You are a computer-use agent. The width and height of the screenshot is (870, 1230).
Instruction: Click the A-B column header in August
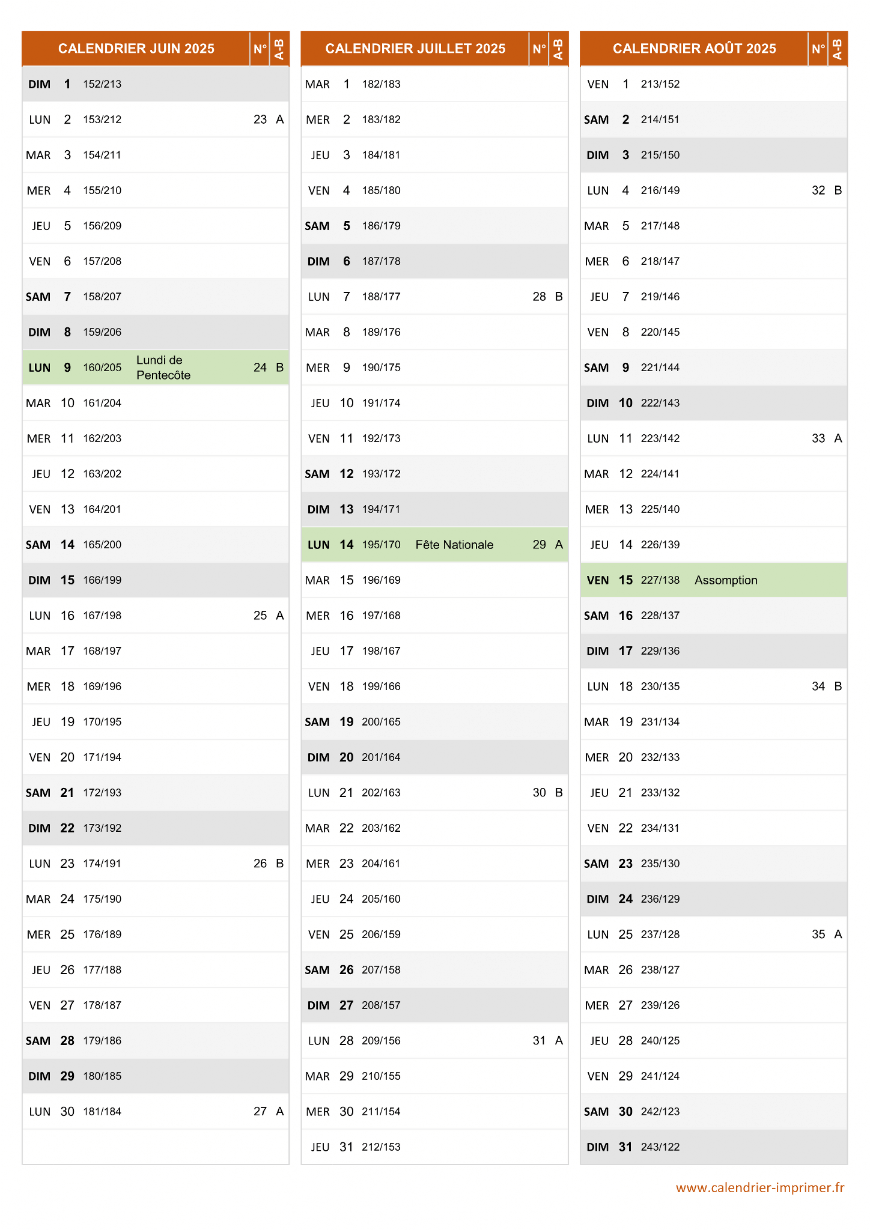click(x=837, y=49)
